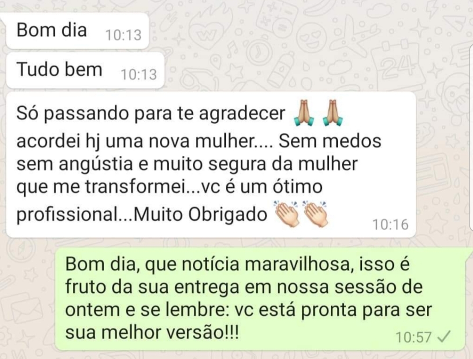Image resolution: width=473 pixels, height=359 pixels.
Task: Click the second praying hands emoji
Action: [332, 113]
